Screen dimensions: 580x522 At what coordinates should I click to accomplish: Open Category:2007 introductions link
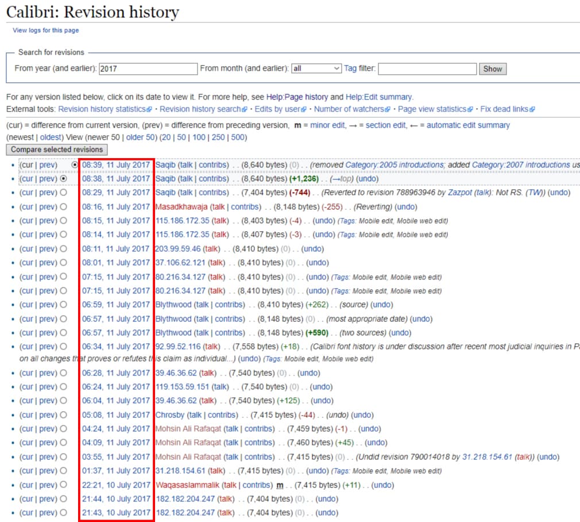[x=521, y=165]
